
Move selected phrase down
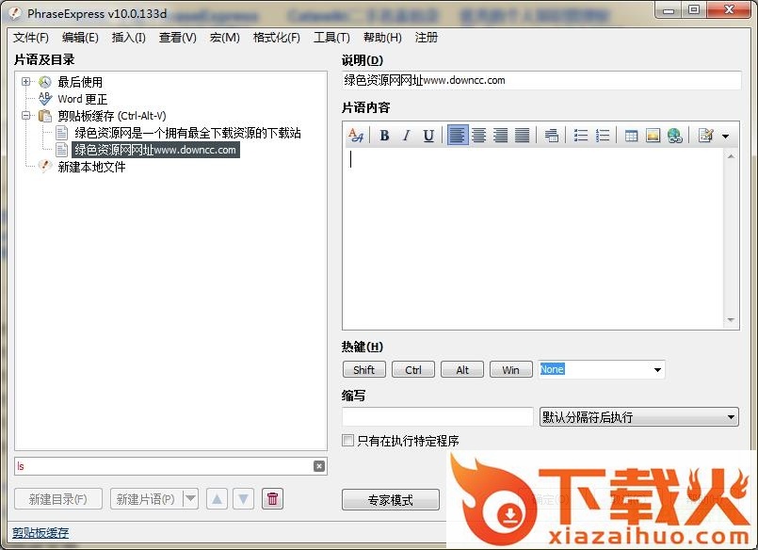click(x=243, y=499)
